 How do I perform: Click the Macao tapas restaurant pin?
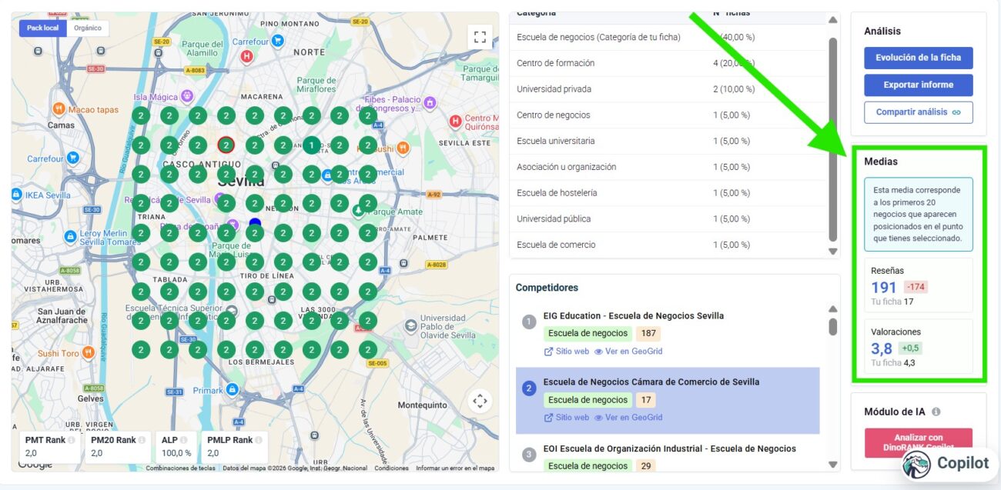pyautogui.click(x=59, y=109)
